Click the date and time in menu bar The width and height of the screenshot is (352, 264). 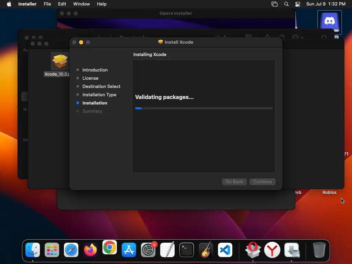click(x=326, y=4)
